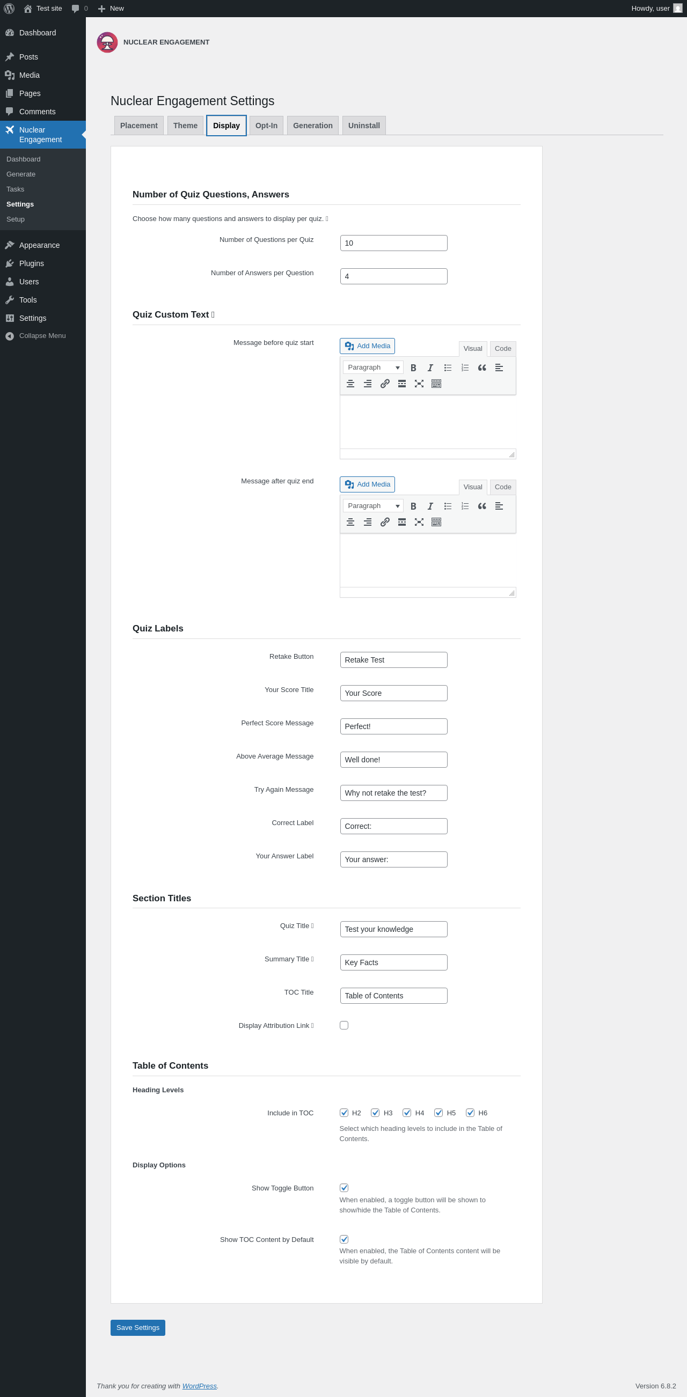687x1397 pixels.
Task: Switch to the Uninstall tab
Action: click(364, 126)
